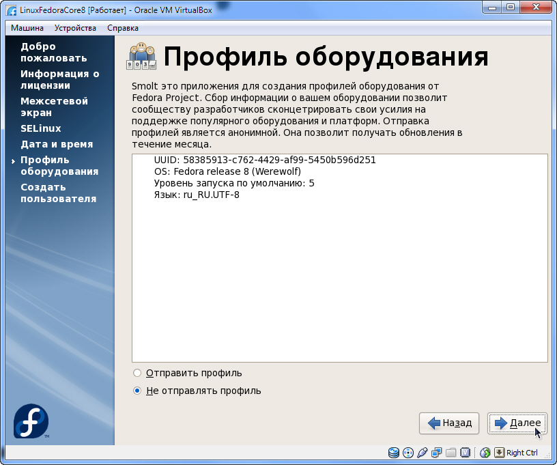Click the VirtualBox window title bar icon
Viewport: 557px width, 465px height.
pyautogui.click(x=12, y=10)
